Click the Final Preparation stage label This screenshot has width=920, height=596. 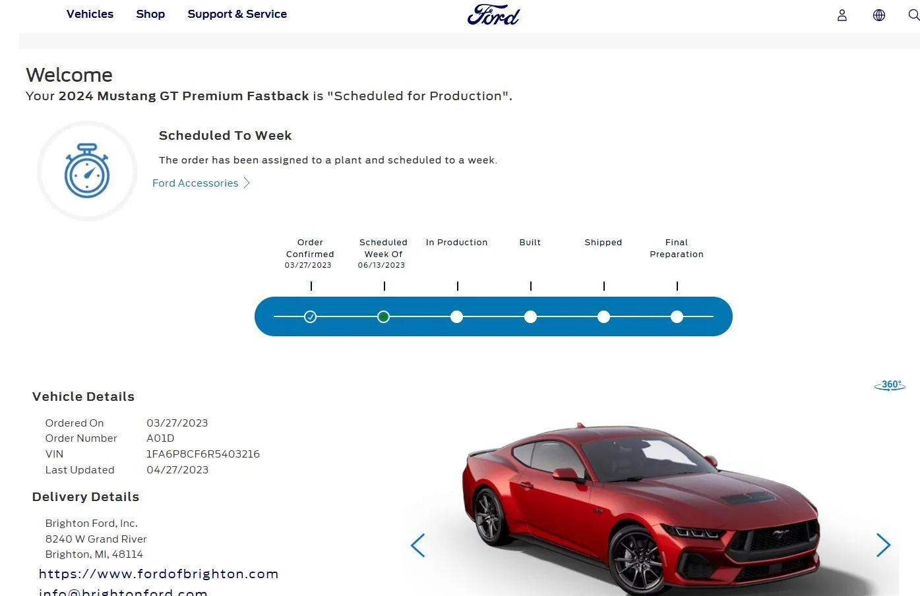pyautogui.click(x=677, y=249)
